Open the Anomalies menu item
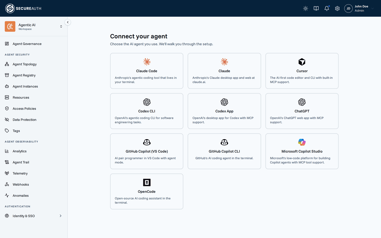Viewport: 381px width, 238px height. [x=34, y=195]
